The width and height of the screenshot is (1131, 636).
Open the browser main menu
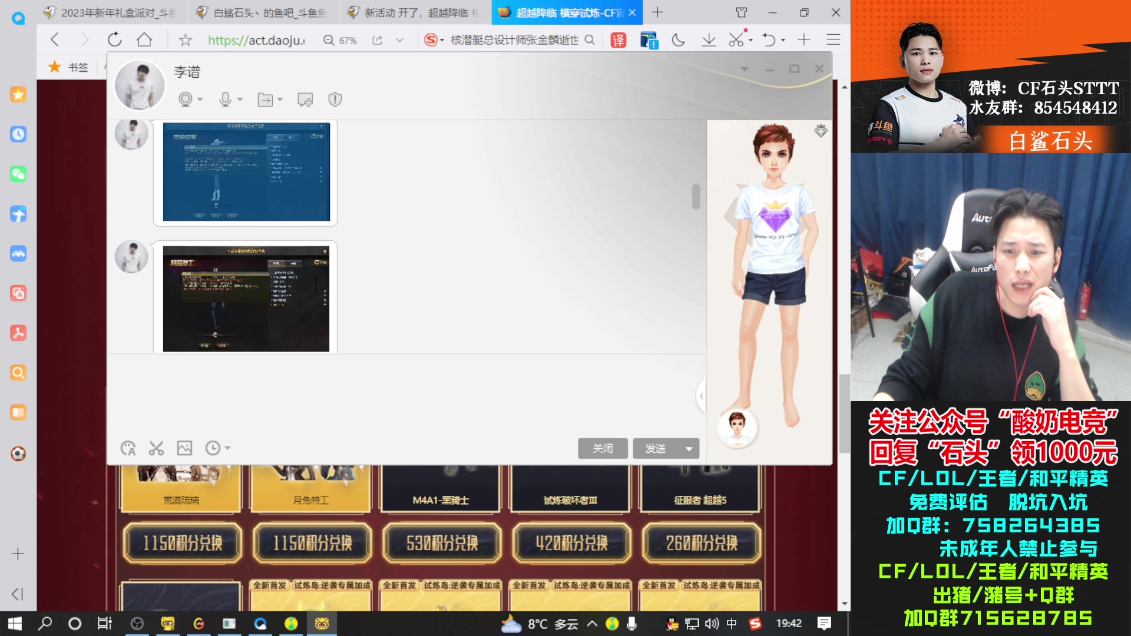[x=833, y=40]
